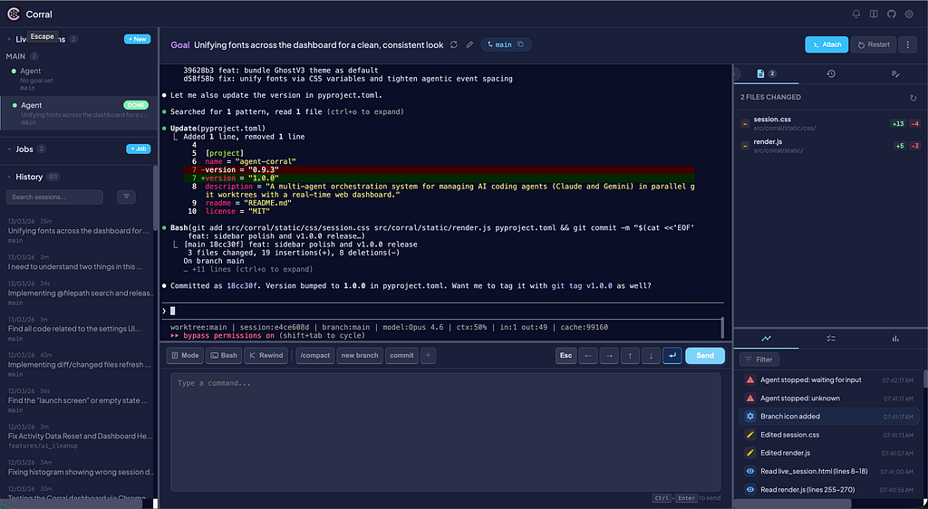
Task: Refresh the 2 files changed list
Action: coord(913,98)
